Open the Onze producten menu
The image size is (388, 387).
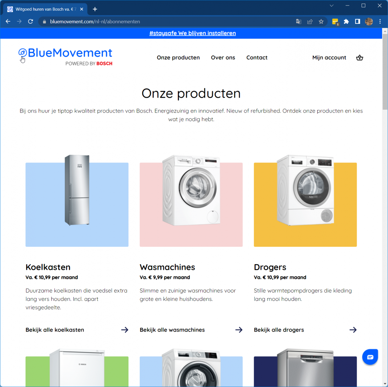pyautogui.click(x=178, y=58)
